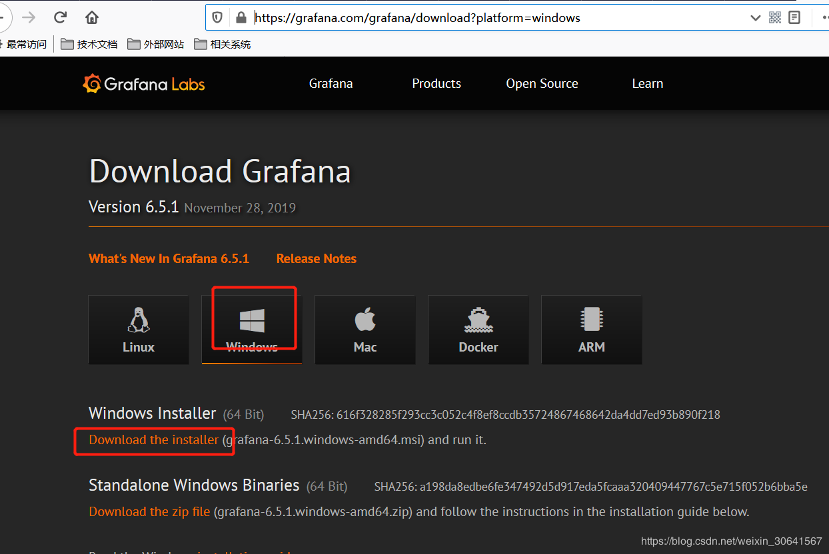
Task: Click the November 28, 2019 date
Action: click(x=240, y=208)
